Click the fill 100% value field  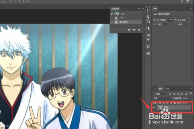(x=185, y=103)
